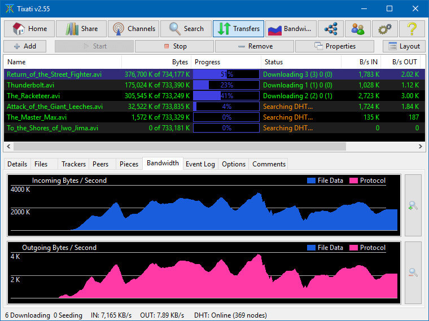Zoom in on Incoming Bytes graph
429x321 pixels.
(x=413, y=205)
